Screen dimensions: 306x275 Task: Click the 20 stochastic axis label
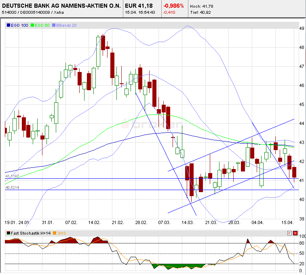tap(302, 264)
